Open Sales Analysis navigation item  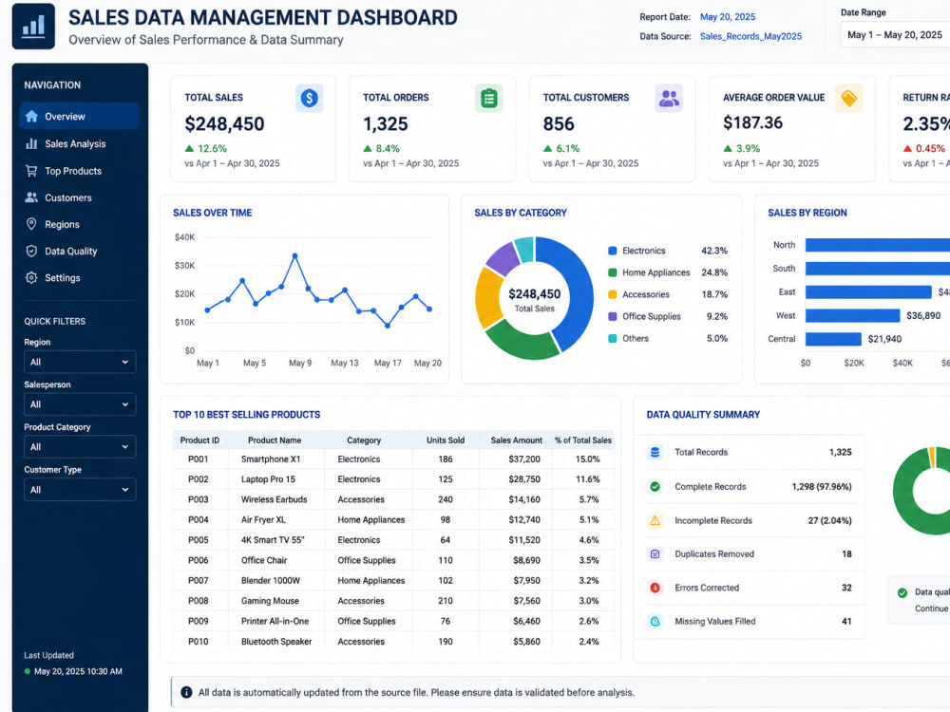pos(80,143)
